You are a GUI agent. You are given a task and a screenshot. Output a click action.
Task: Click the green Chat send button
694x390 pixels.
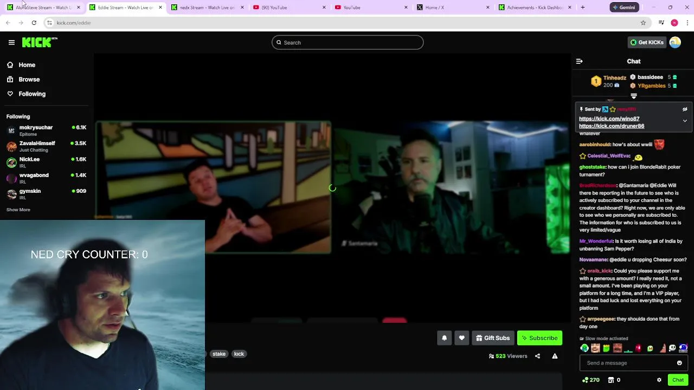coord(678,380)
